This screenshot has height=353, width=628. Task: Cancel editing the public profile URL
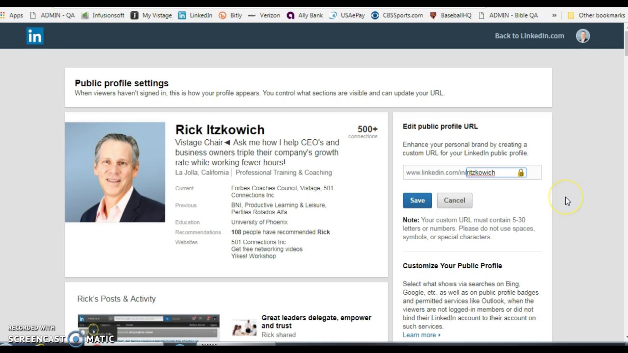(454, 200)
